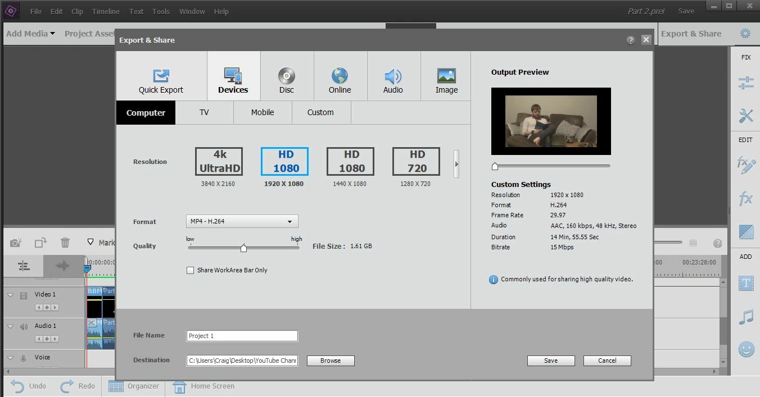Switch to the Computer tab

tap(146, 112)
